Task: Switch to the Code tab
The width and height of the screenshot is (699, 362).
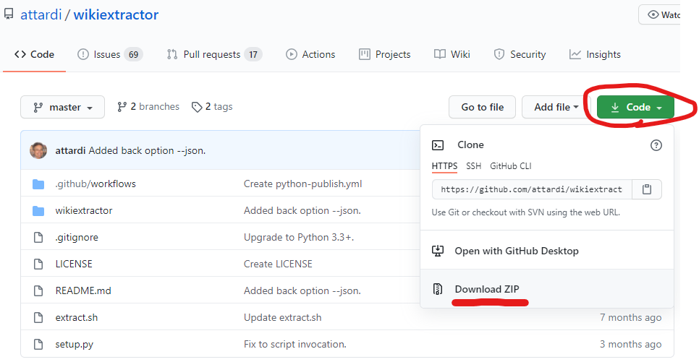Action: coord(34,54)
